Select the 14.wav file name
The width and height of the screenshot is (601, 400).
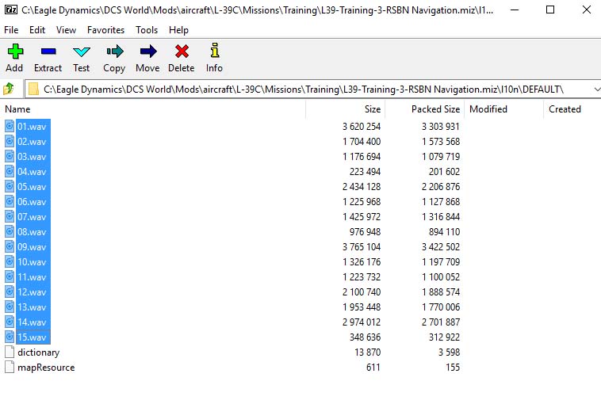tap(32, 322)
